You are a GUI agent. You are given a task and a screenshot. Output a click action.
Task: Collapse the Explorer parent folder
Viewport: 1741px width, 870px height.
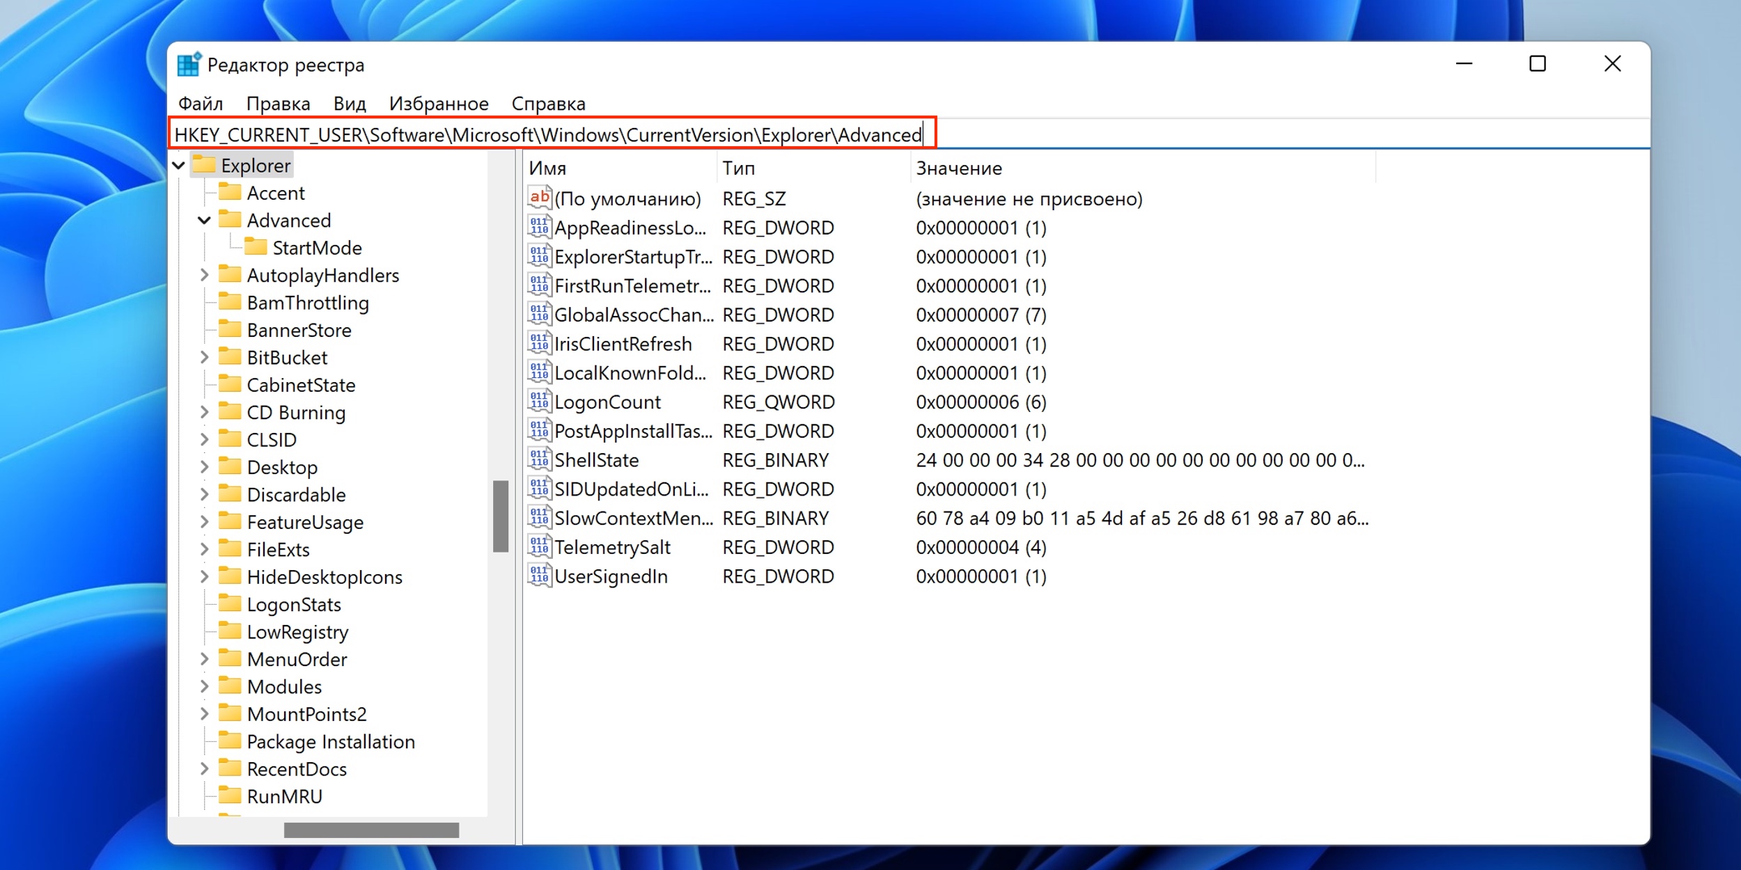click(x=181, y=164)
